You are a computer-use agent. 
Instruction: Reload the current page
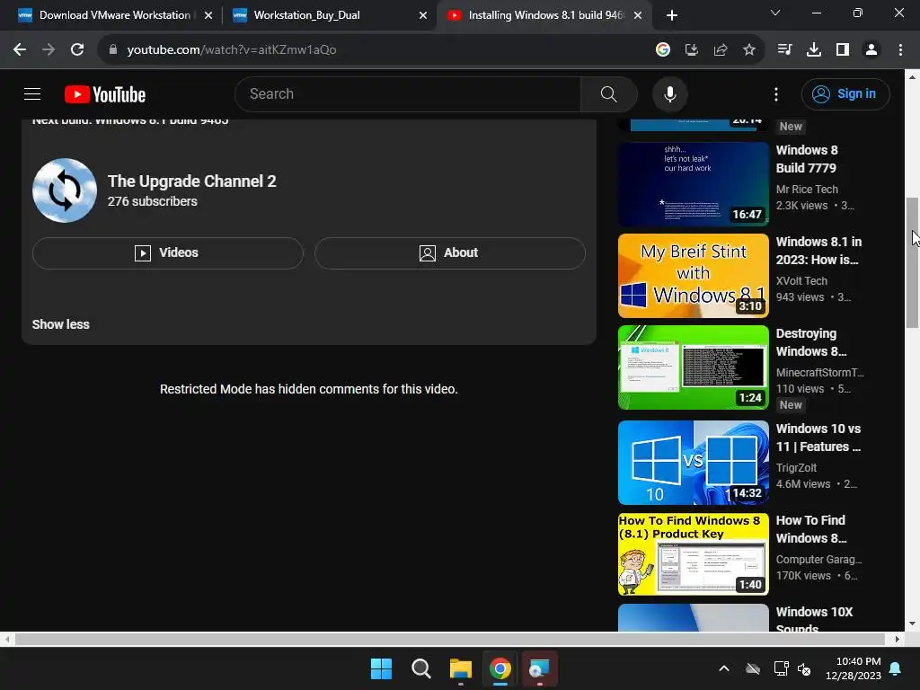coord(77,50)
